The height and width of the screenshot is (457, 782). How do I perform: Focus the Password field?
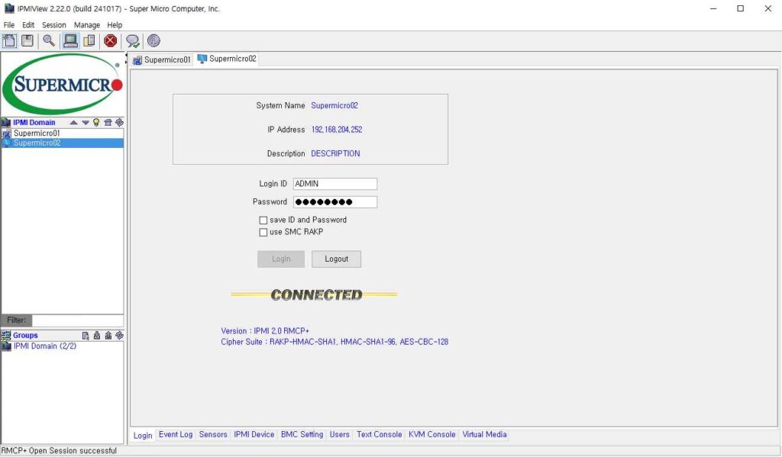point(335,202)
